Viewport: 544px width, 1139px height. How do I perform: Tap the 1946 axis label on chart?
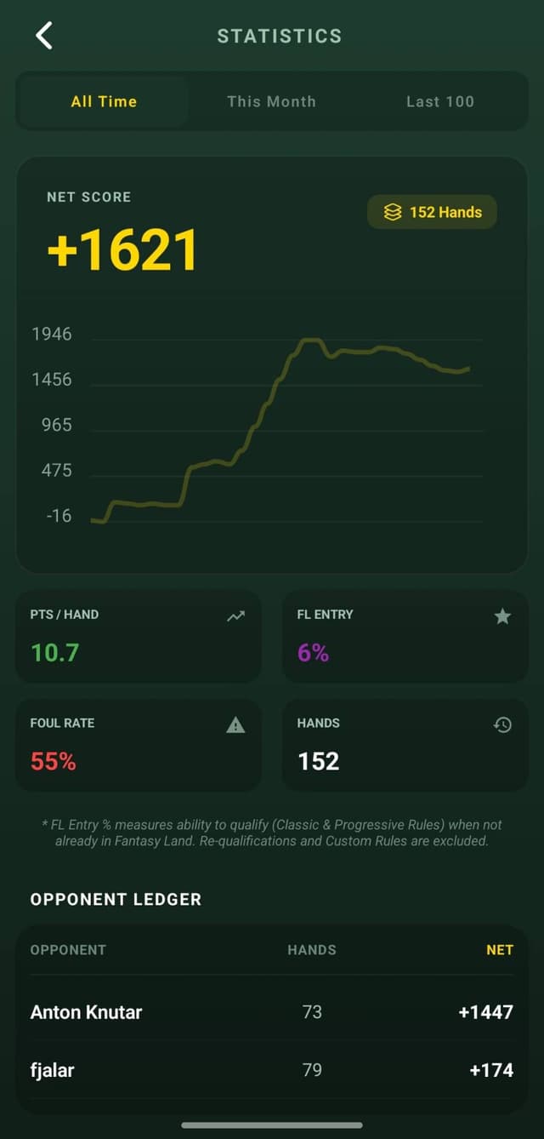51,334
